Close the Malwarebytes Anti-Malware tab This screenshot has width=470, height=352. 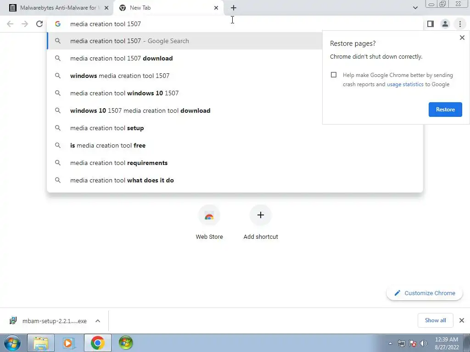106,8
